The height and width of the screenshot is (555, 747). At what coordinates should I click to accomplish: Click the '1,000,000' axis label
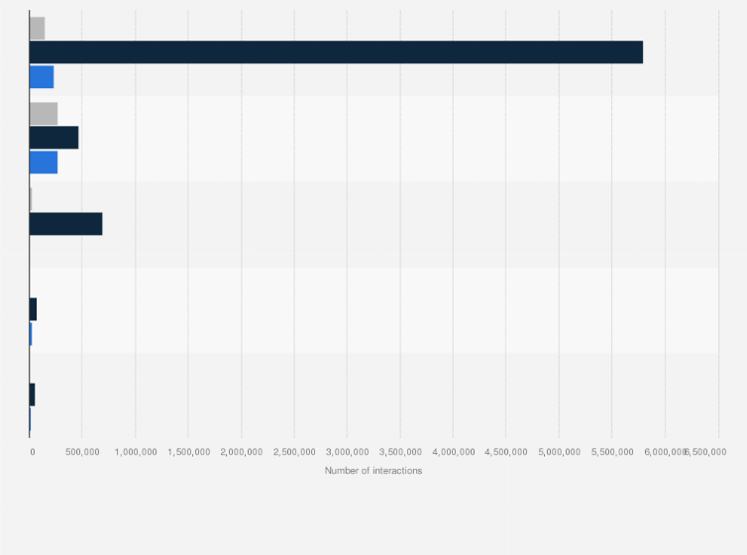click(x=136, y=452)
